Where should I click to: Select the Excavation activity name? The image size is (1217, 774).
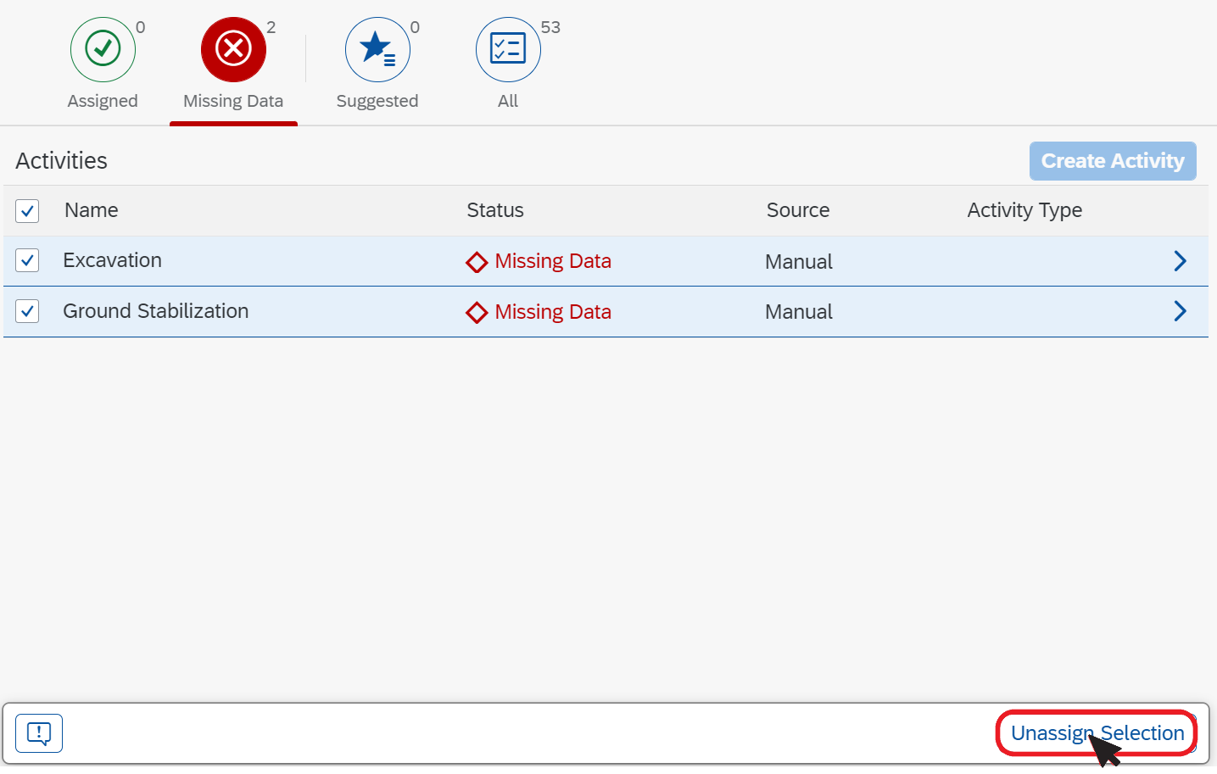(112, 260)
